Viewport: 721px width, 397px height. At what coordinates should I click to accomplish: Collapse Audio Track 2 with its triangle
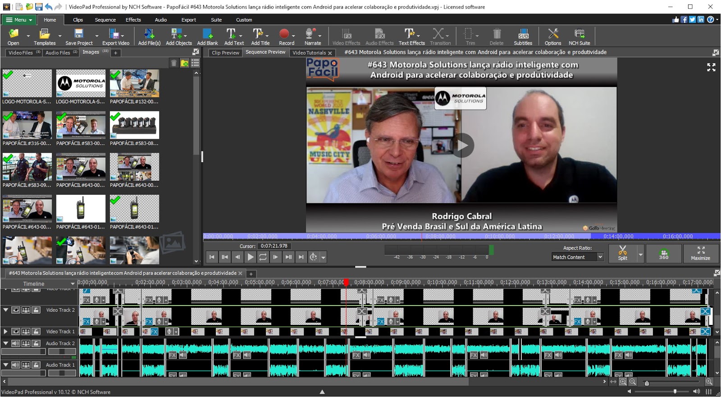pyautogui.click(x=5, y=343)
